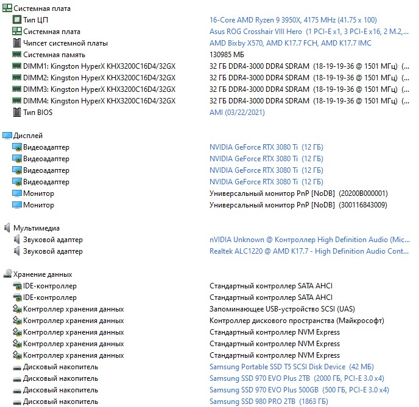Open the Samsung Portable SSD T5 link
The height and width of the screenshot is (407, 419).
[291, 367]
